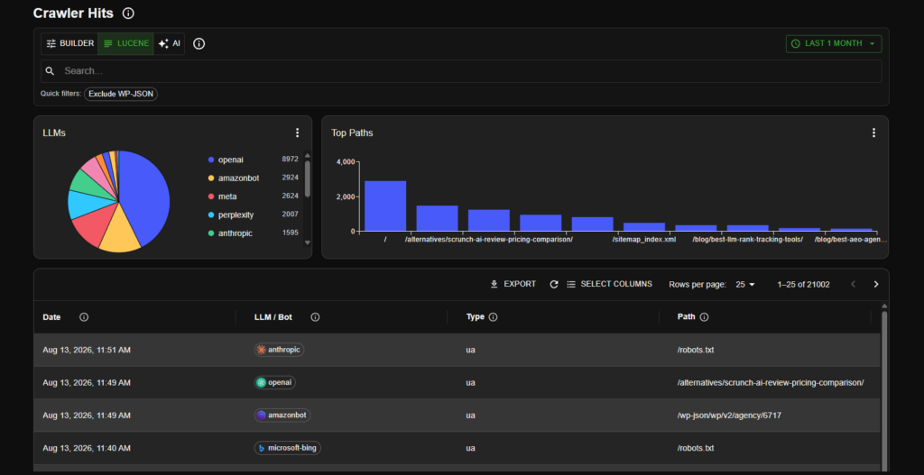This screenshot has height=475, width=924.
Task: Click the 1–25 of 21002 pagination text
Action: pyautogui.click(x=803, y=284)
